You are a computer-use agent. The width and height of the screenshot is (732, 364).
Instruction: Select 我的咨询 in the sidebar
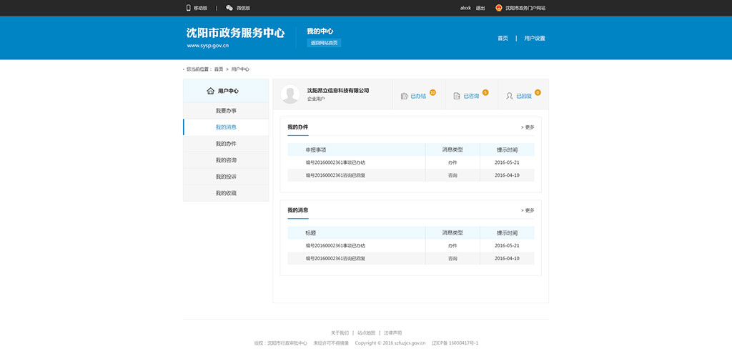tap(226, 160)
